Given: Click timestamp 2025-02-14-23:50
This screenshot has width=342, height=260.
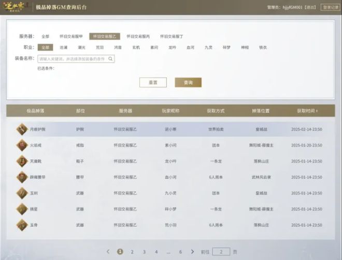Looking at the screenshot, I should pyautogui.click(x=307, y=129).
